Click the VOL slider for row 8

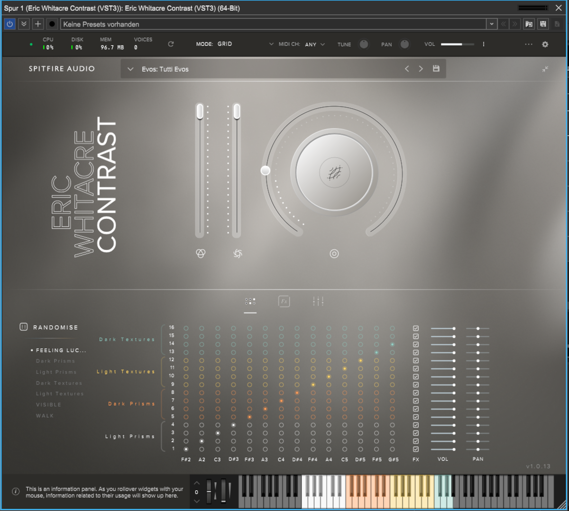point(443,392)
